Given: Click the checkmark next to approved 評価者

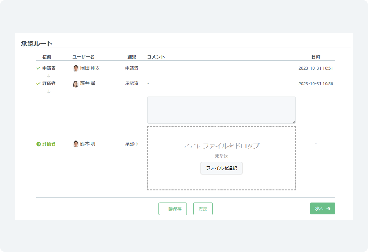Looking at the screenshot, I should [x=38, y=84].
